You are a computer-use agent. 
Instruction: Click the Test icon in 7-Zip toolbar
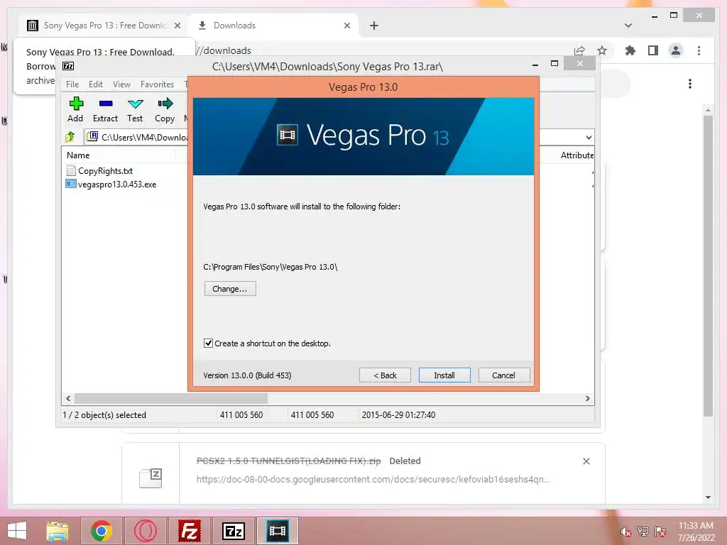[135, 109]
